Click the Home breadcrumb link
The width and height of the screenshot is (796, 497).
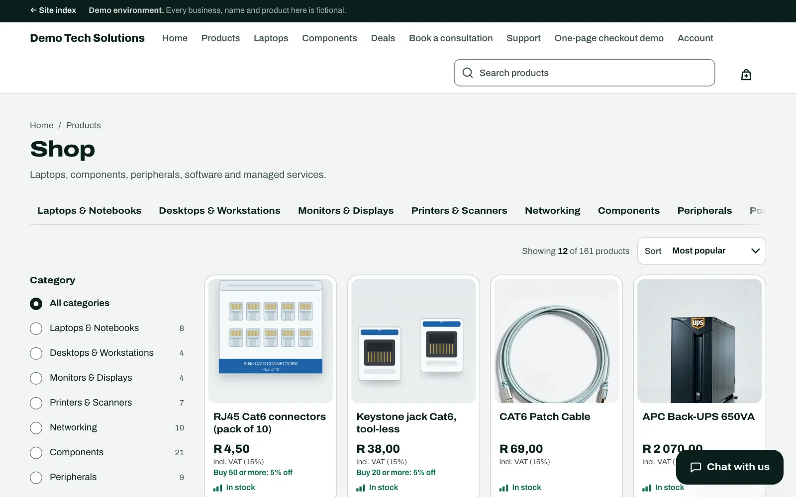pyautogui.click(x=42, y=126)
